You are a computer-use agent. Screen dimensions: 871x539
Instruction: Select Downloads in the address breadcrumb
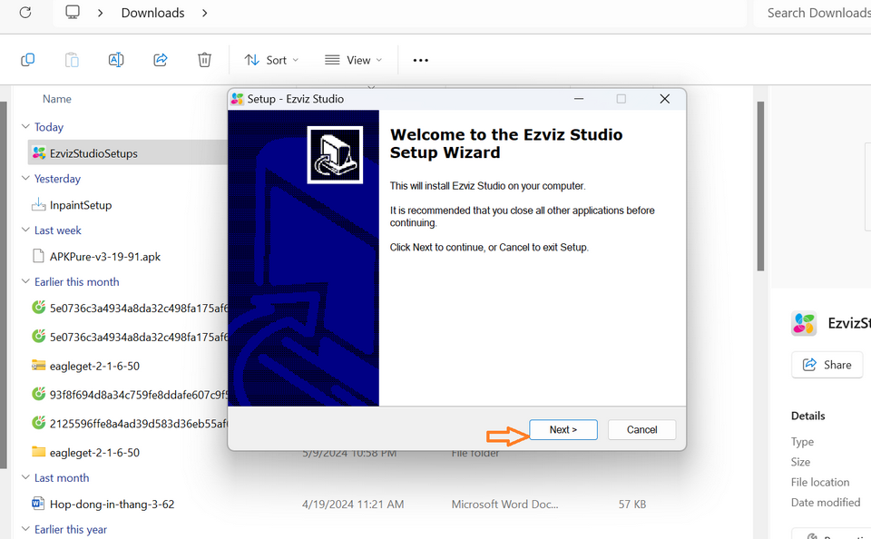[x=152, y=13]
